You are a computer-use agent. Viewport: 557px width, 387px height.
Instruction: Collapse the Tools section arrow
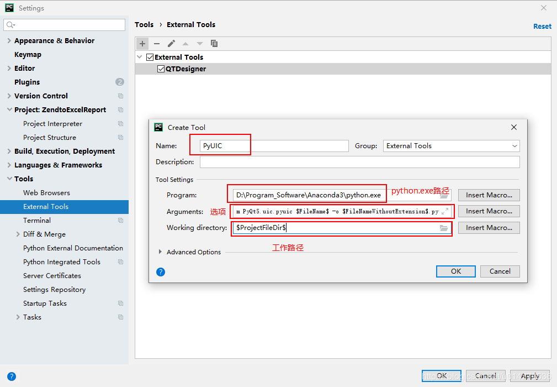[x=9, y=179]
